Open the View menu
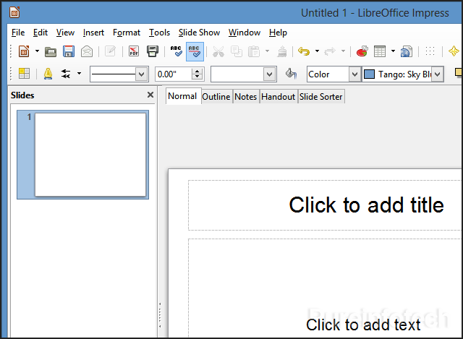Screen dimensions: 463x339 point(65,33)
